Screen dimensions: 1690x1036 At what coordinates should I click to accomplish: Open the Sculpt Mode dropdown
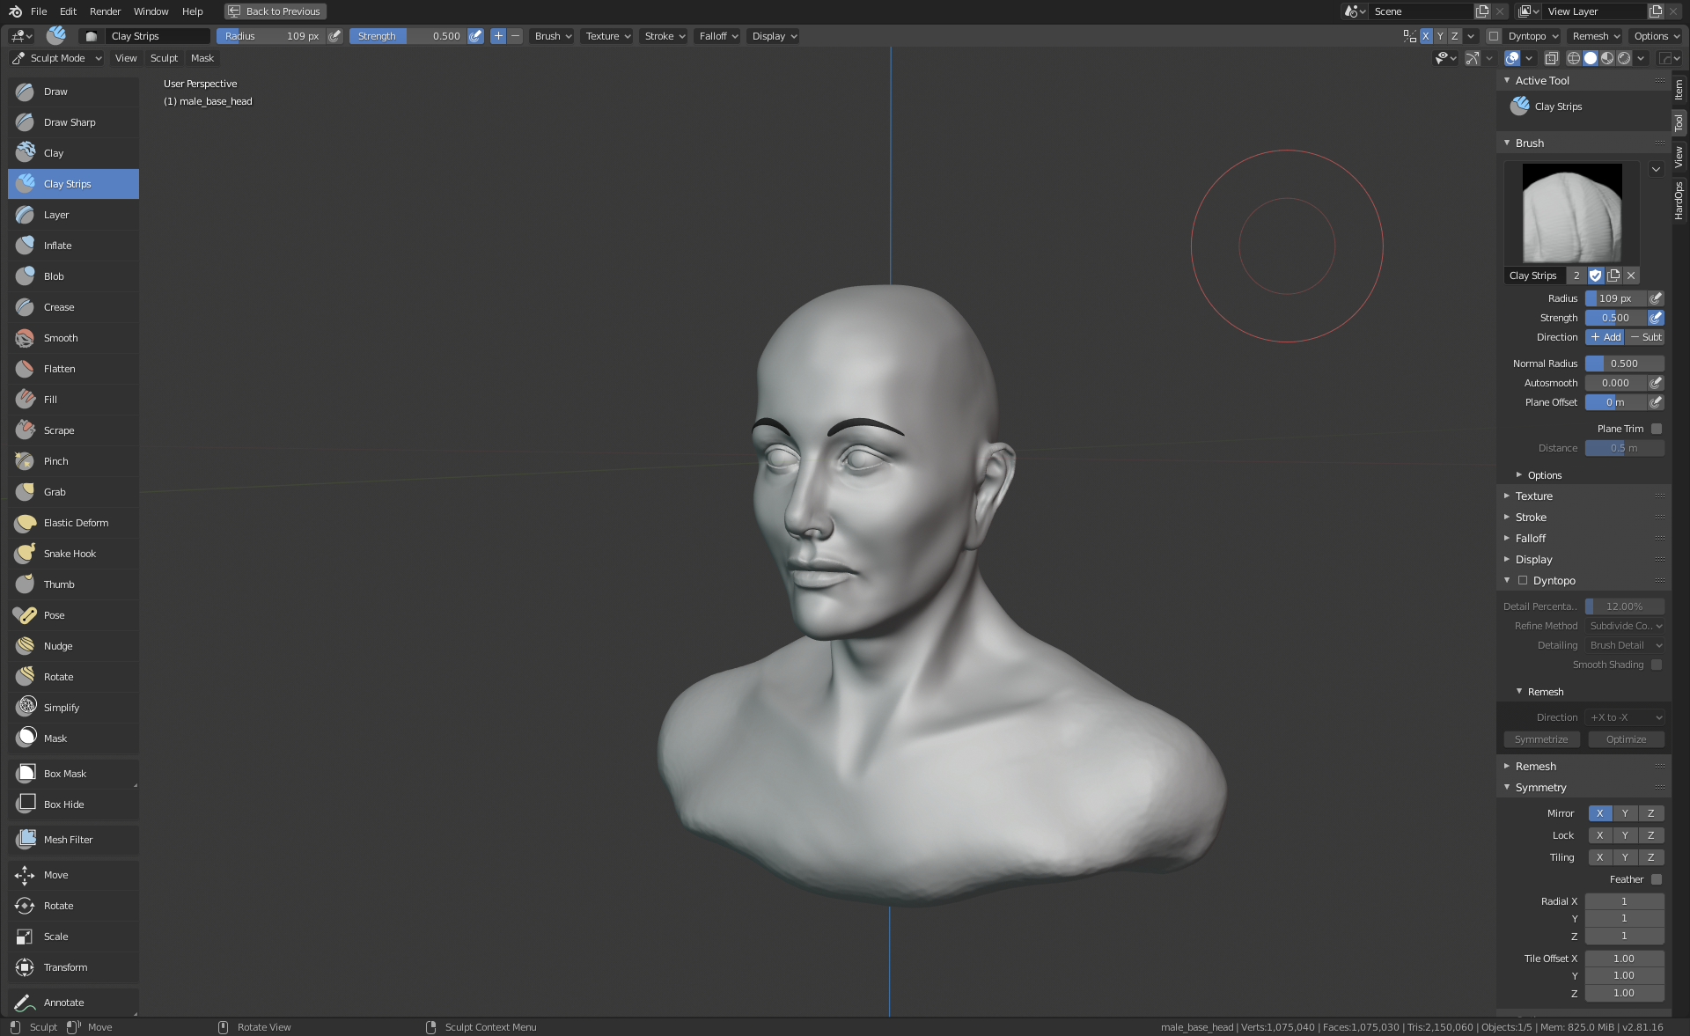[x=57, y=58]
